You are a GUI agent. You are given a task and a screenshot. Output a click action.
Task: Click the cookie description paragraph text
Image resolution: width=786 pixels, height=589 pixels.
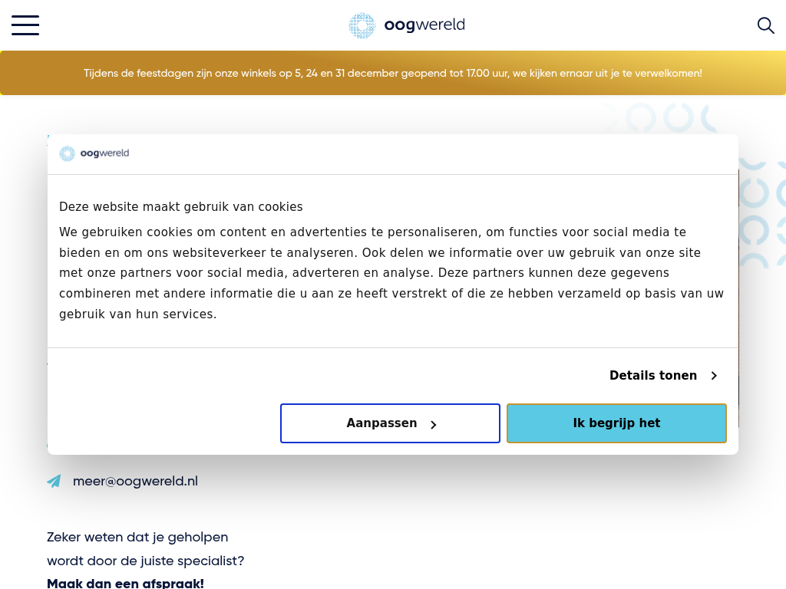click(391, 273)
